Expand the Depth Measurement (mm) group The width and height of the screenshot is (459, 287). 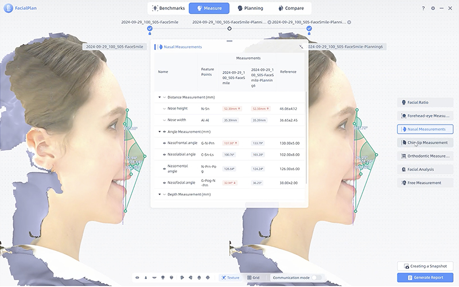coord(160,194)
